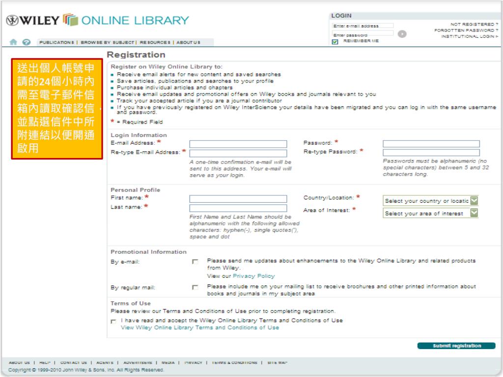
Task: Enable promotional updates by e-mail checkbox
Action: pyautogui.click(x=195, y=262)
